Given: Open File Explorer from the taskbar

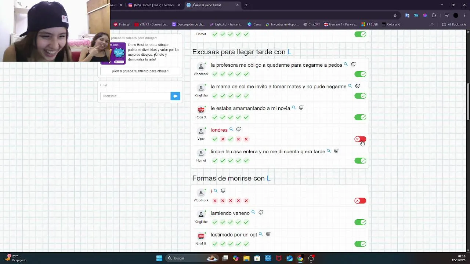Looking at the screenshot, I should (246, 258).
